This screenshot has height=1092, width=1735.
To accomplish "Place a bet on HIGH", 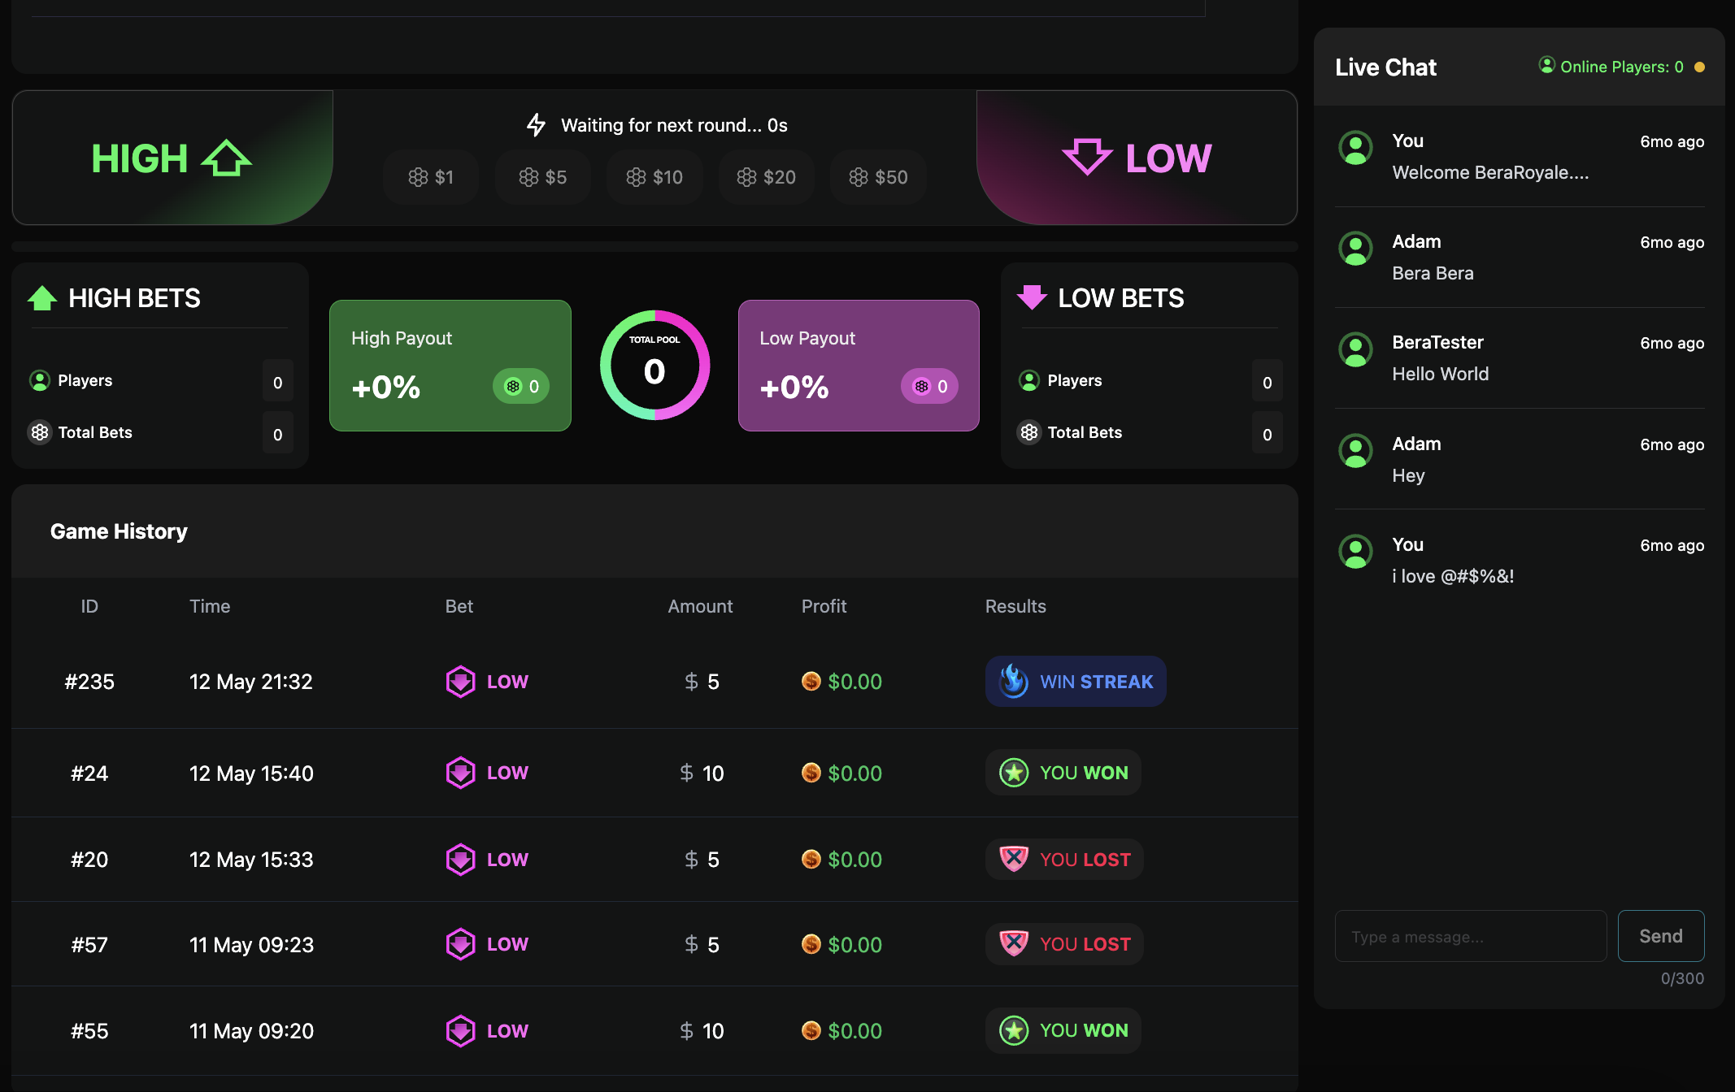I will (x=172, y=158).
